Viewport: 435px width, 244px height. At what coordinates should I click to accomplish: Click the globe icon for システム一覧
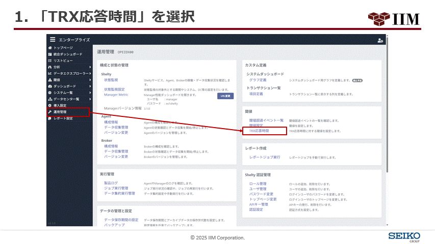click(x=50, y=93)
